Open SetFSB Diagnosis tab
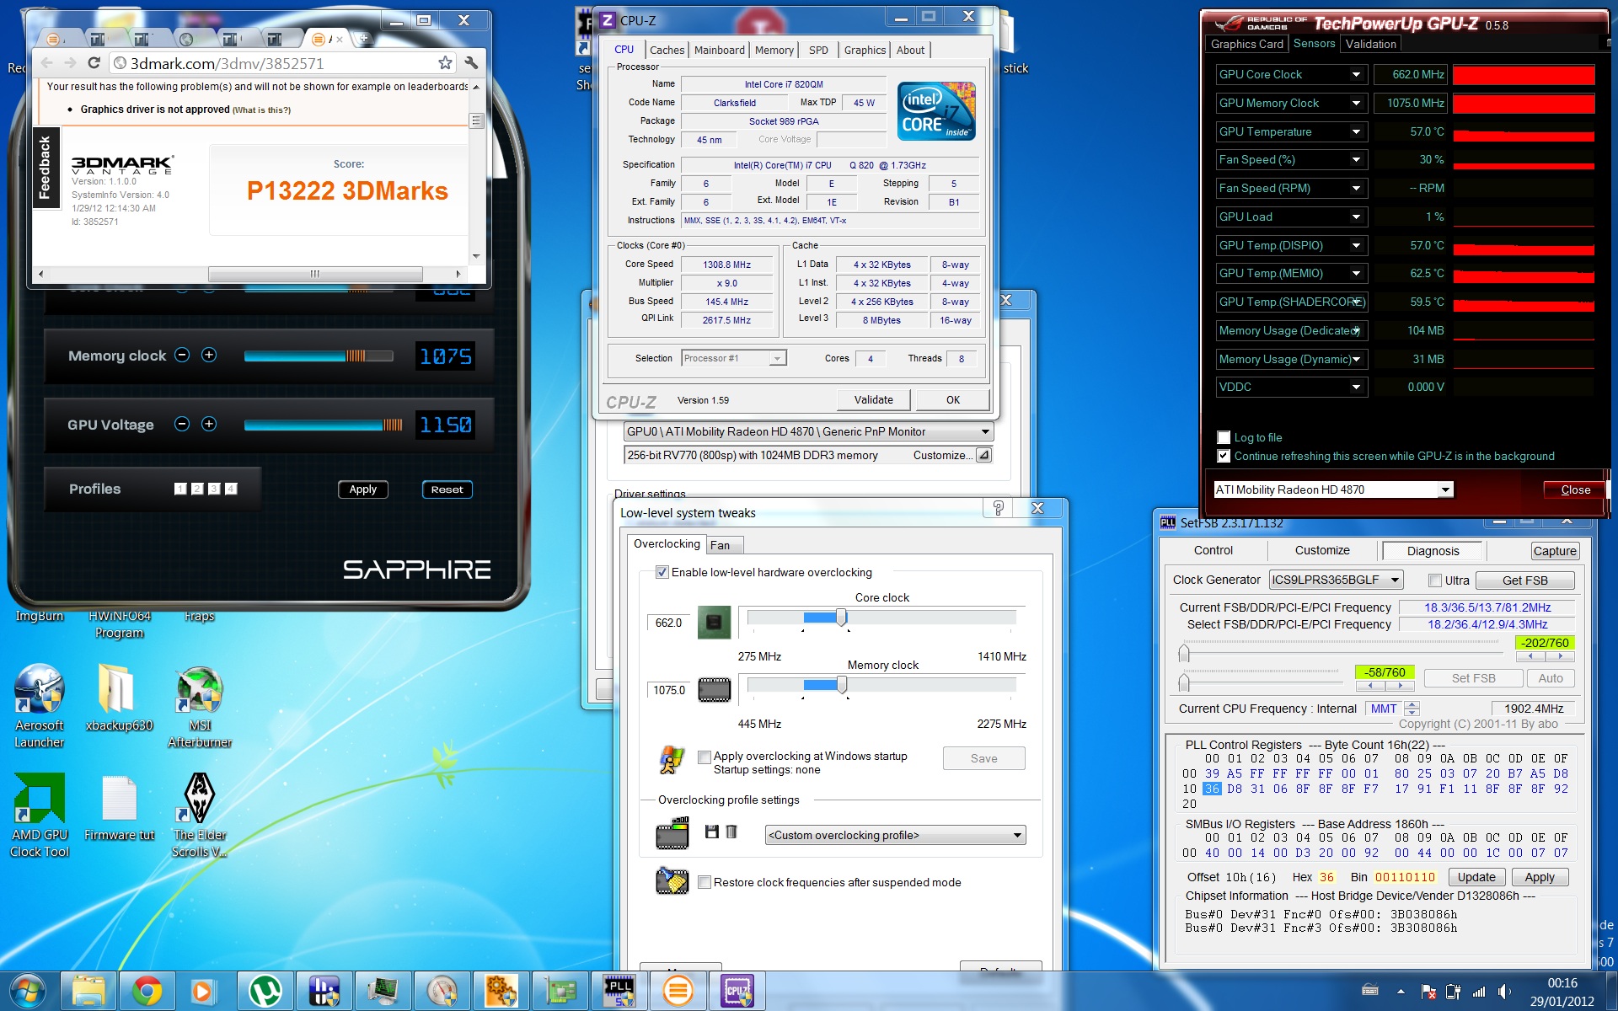Image resolution: width=1618 pixels, height=1011 pixels. pyautogui.click(x=1433, y=551)
